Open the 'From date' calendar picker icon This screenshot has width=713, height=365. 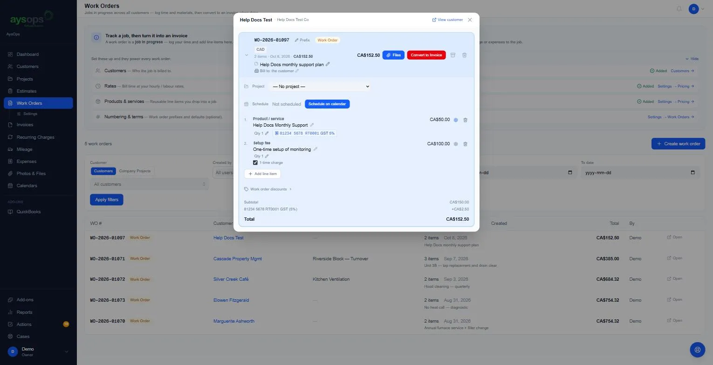570,172
